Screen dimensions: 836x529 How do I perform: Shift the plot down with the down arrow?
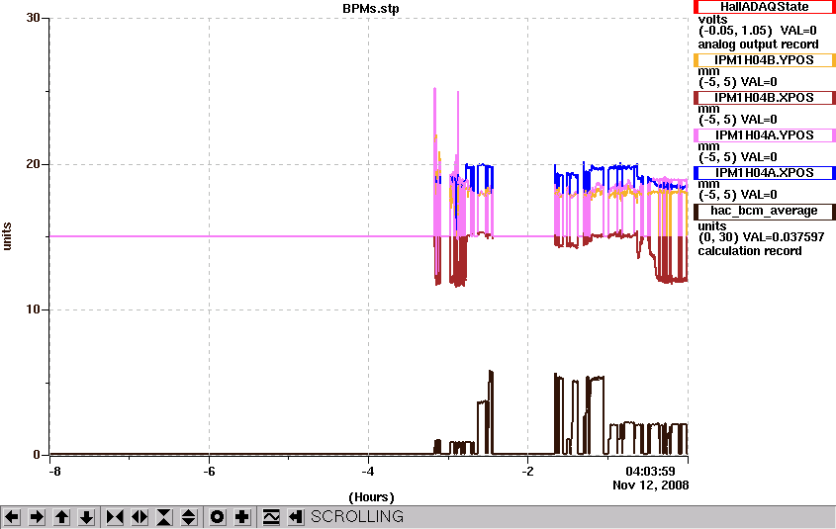87,517
